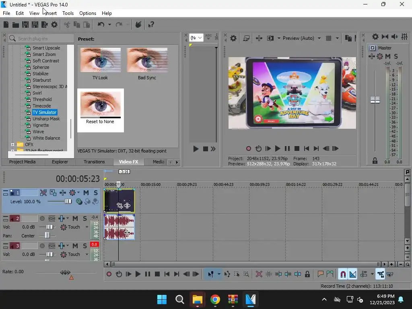Image resolution: width=412 pixels, height=309 pixels.
Task: Mute the Master bus
Action: 387,56
